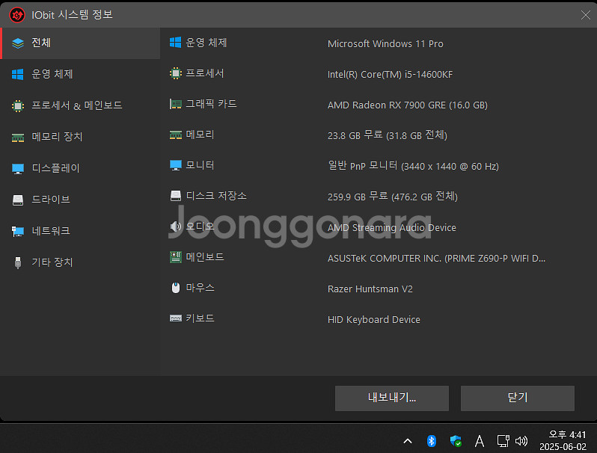Viewport: 597px width, 453px height.
Task: Click the 프로세서 label in detail list
Action: pyautogui.click(x=205, y=73)
